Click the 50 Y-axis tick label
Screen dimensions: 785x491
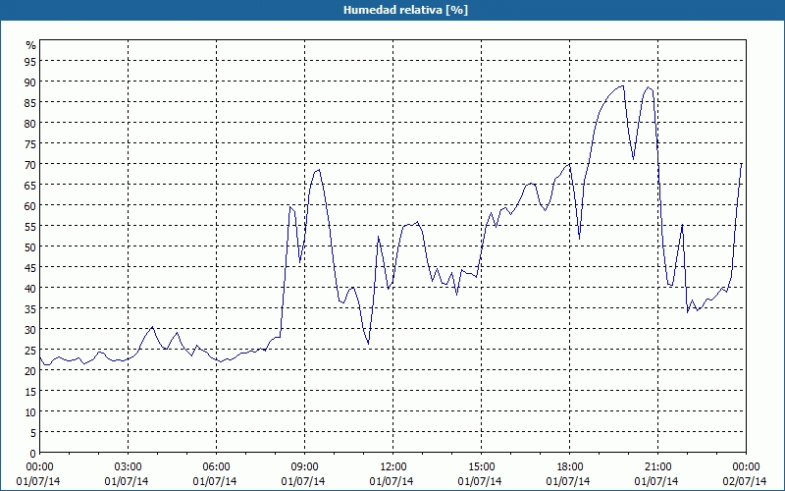coord(30,247)
